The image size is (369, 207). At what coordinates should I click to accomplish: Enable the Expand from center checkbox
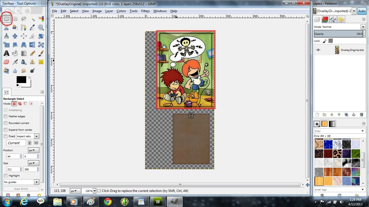point(6,130)
